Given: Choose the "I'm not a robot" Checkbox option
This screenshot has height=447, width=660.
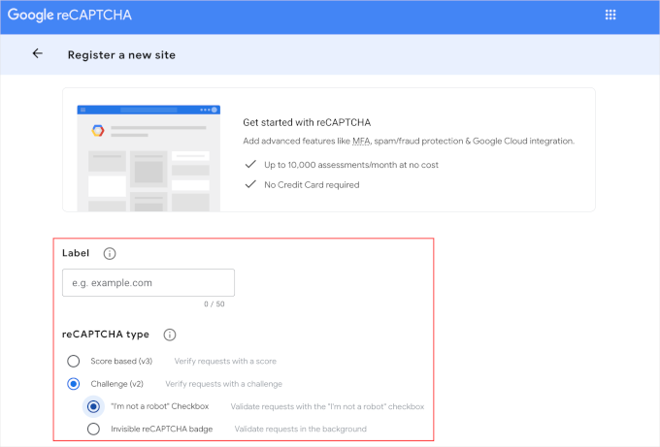Looking at the screenshot, I should 93,406.
